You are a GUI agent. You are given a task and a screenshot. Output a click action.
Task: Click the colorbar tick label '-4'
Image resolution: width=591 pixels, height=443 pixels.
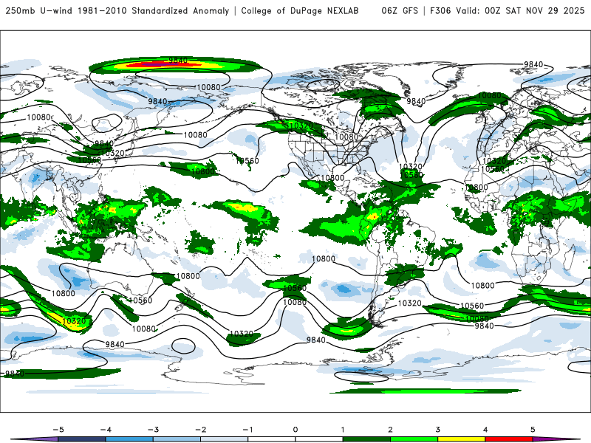(x=106, y=430)
